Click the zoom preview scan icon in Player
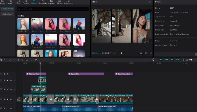 (x=141, y=53)
